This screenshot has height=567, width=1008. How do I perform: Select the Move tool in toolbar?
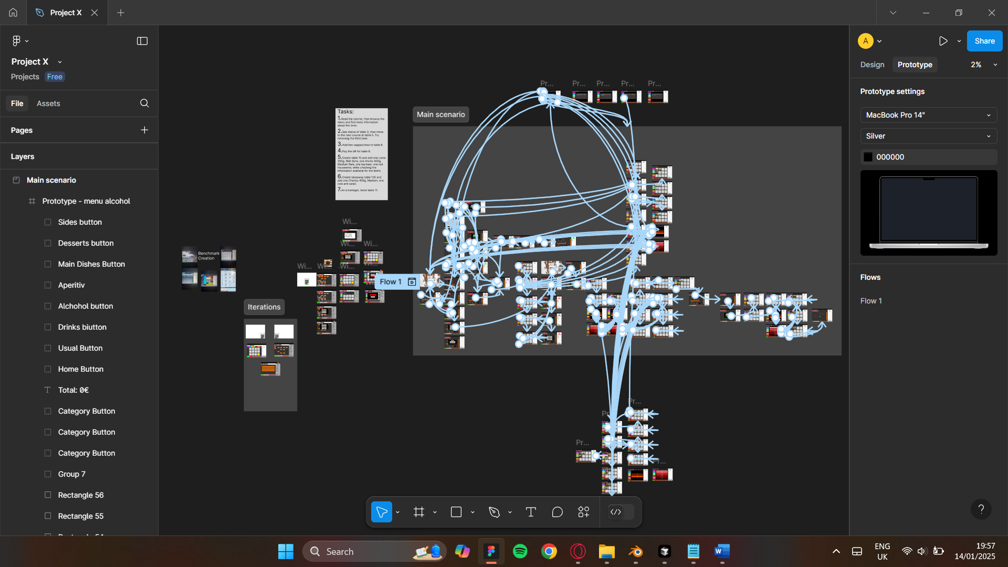click(x=382, y=512)
